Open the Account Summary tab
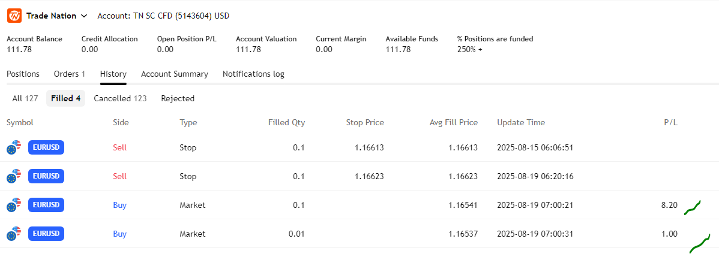 (174, 74)
